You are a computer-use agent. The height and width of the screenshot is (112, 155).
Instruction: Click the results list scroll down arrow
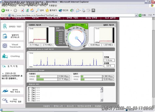click(102, 100)
